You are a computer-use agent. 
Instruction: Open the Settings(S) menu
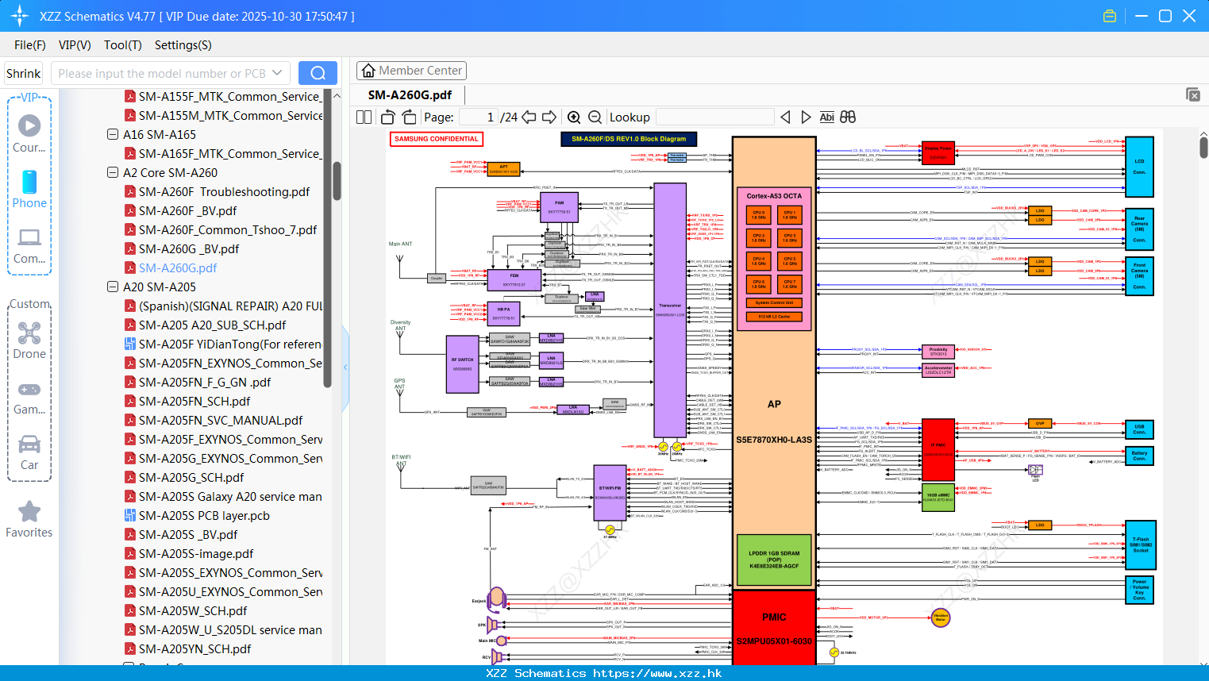(x=183, y=45)
